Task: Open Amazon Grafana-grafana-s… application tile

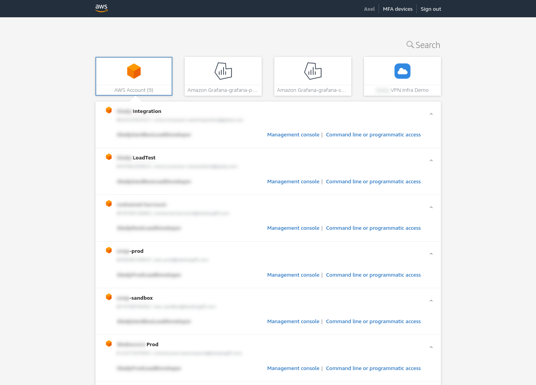Action: pyautogui.click(x=313, y=76)
